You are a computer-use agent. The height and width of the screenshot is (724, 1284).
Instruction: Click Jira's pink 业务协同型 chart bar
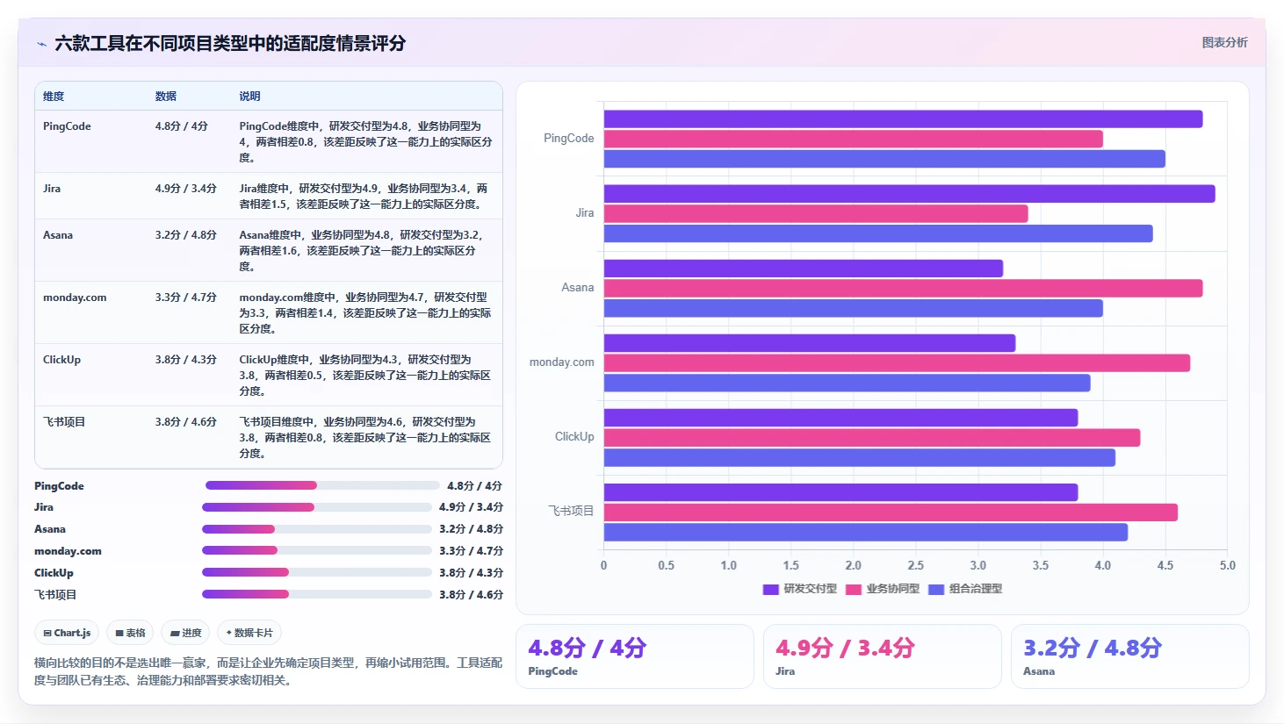(x=816, y=213)
